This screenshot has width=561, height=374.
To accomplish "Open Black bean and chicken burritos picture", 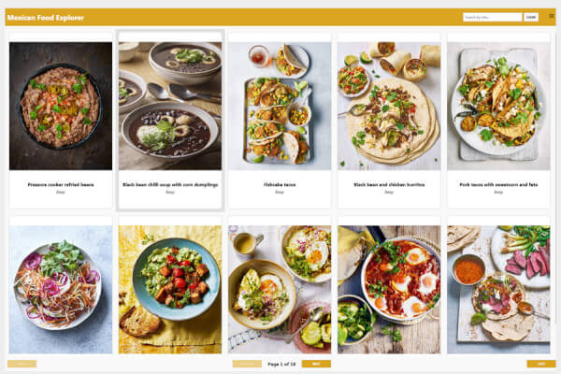I will 389,106.
